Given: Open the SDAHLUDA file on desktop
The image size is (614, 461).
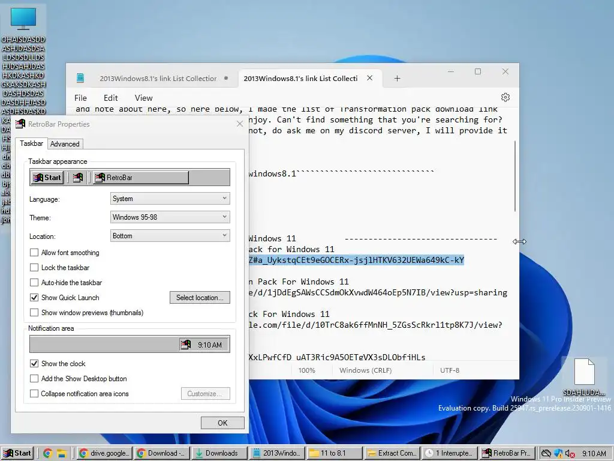Looking at the screenshot, I should pyautogui.click(x=584, y=376).
